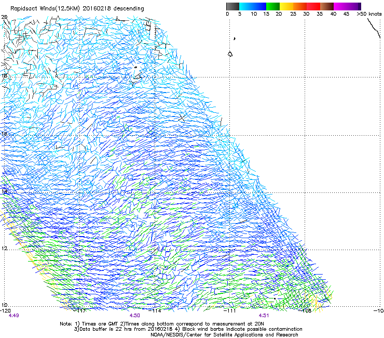This screenshot has height=338, width=384.
Task: Click the latitude label '10' on left axis
Action: coord(4,305)
